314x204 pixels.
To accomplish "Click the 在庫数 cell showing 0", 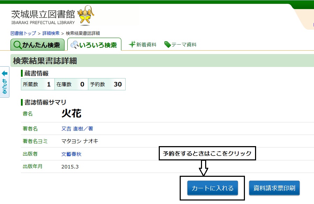I will 71,84.
